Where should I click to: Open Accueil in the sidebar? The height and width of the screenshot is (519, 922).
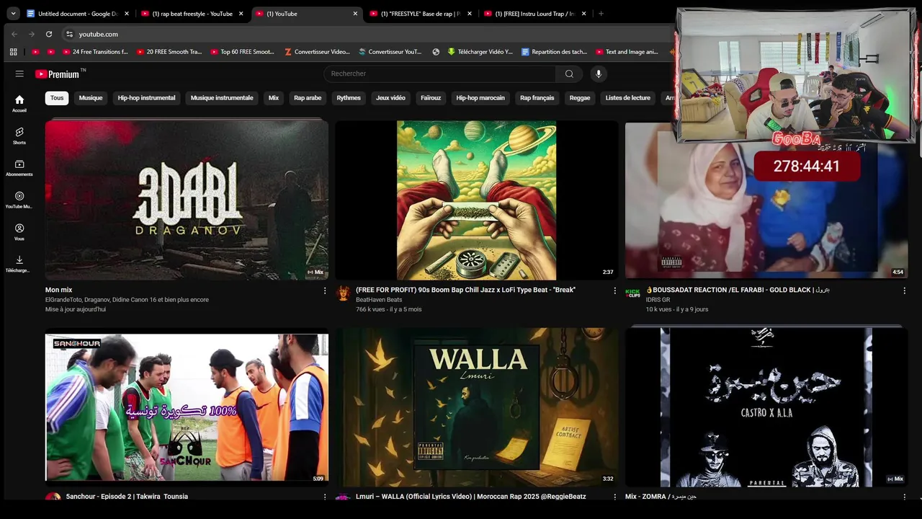(x=19, y=103)
